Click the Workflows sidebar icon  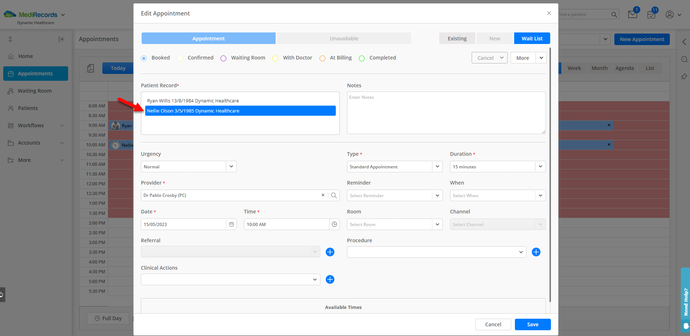[x=11, y=125]
